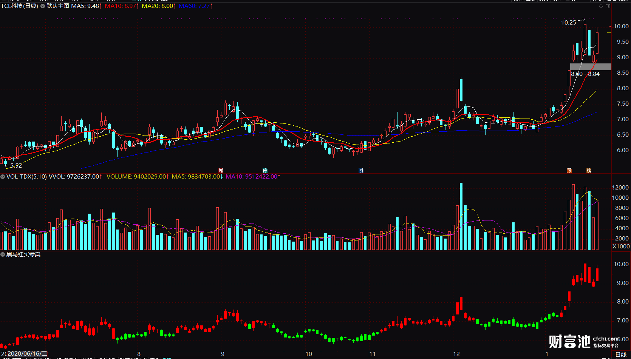Click the 停 event marker on the chart
The image size is (631, 359).
(265, 171)
